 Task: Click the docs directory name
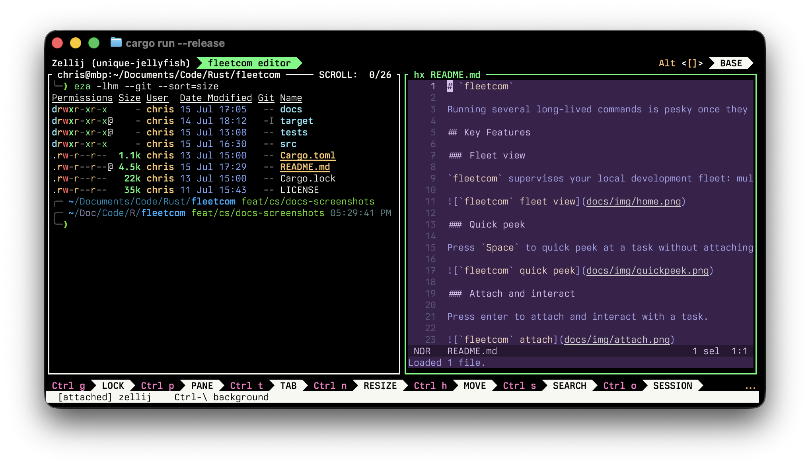click(x=291, y=109)
